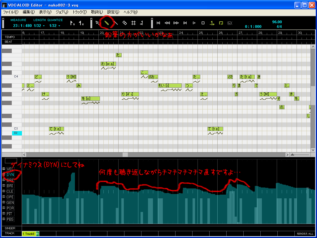
Task: Open the トラック(T) menu
Action: (80, 12)
